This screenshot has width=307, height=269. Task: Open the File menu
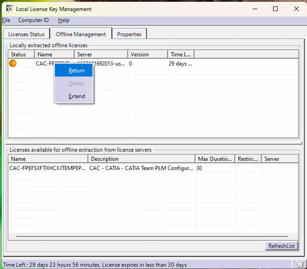click(6, 20)
